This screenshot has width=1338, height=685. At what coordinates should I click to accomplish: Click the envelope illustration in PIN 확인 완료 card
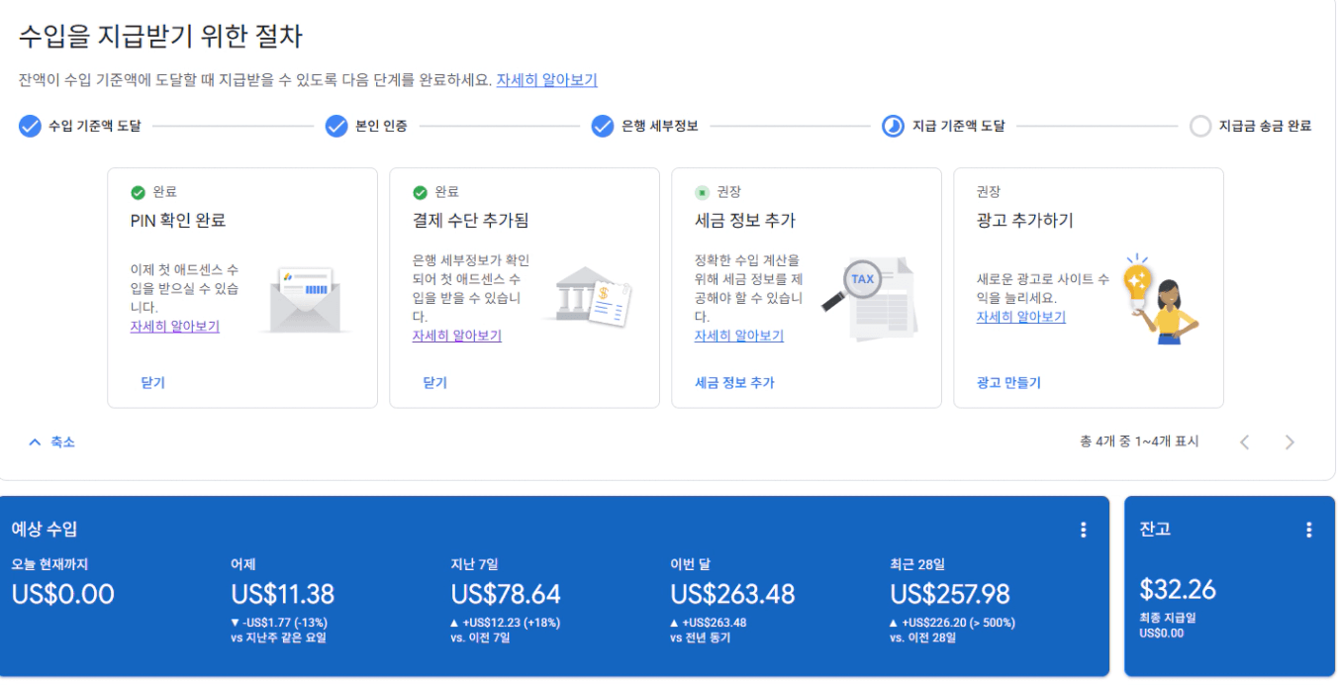point(306,299)
